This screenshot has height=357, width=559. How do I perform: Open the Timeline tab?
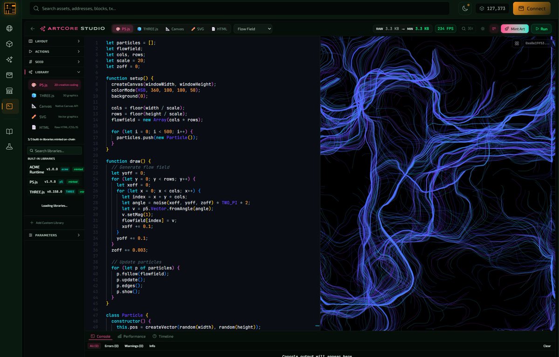click(x=163, y=336)
